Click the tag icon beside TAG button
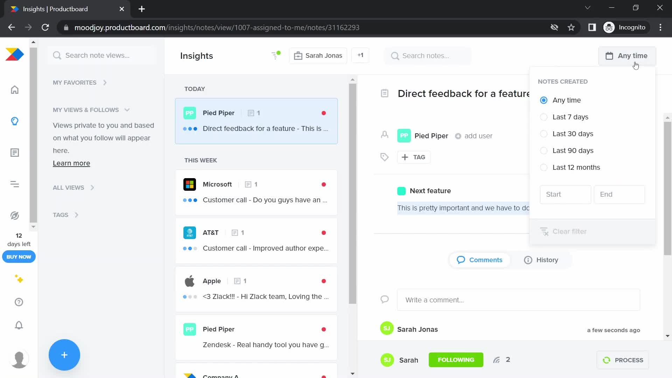Screen dimensions: 672x378 (x=385, y=157)
